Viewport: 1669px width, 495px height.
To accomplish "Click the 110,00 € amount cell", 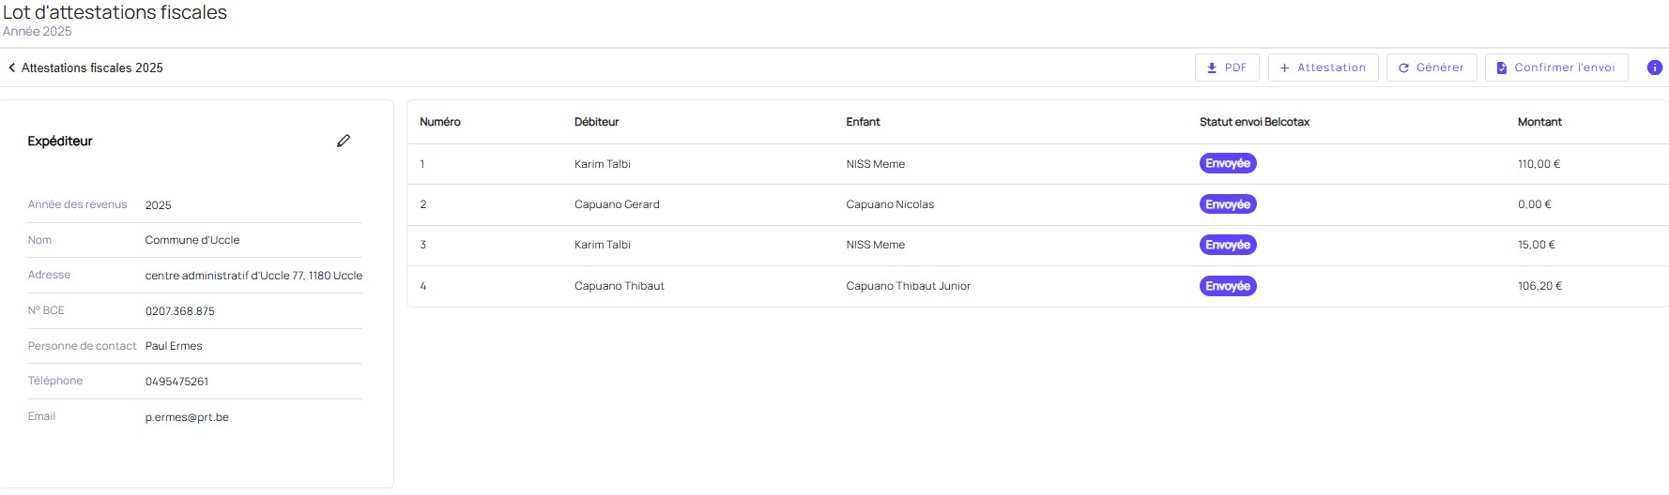I will tap(1539, 164).
